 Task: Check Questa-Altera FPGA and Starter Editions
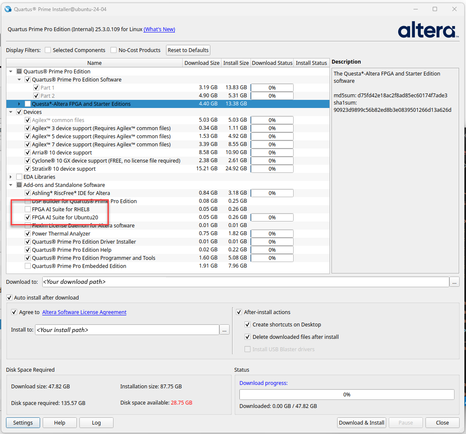28,104
